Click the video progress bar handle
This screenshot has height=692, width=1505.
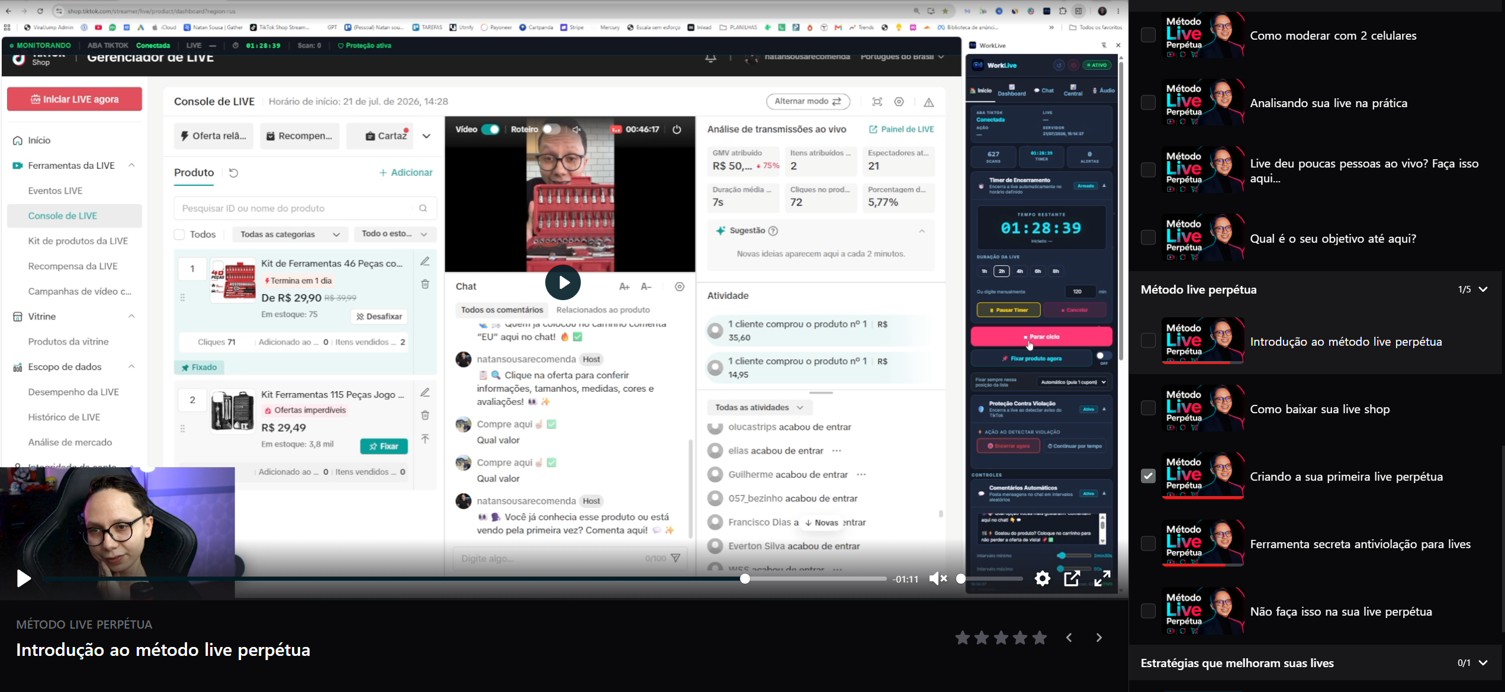click(x=745, y=578)
